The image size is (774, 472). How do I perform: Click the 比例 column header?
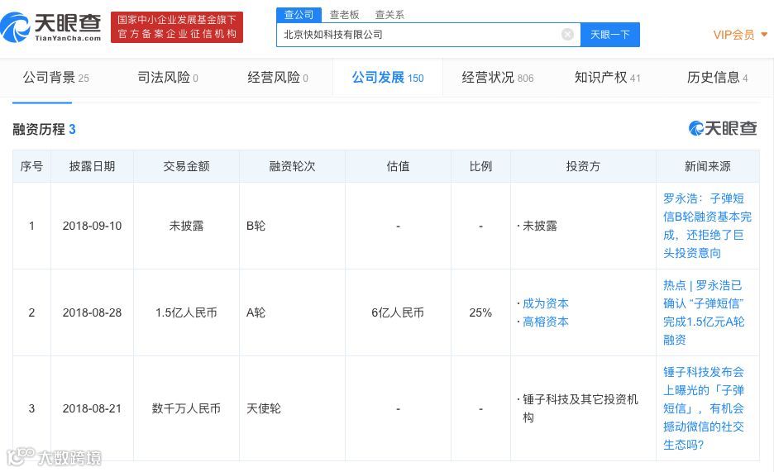pyautogui.click(x=480, y=166)
